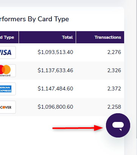Sort by Transactions column header
Screen dimensions: 137x155
tap(108, 37)
